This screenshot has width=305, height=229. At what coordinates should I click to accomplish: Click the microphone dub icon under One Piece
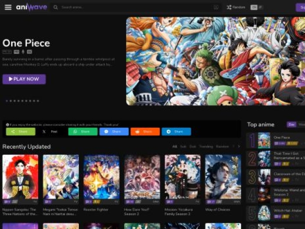[x=23, y=52]
